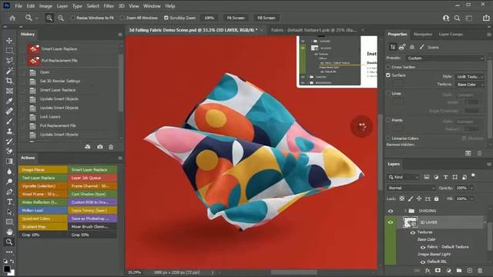
Task: Uncheck the Surface checkbox
Action: click(388, 75)
